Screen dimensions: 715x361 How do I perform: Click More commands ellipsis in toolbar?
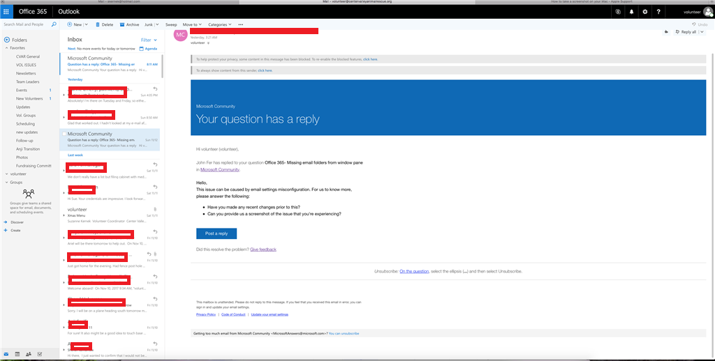[x=241, y=24]
